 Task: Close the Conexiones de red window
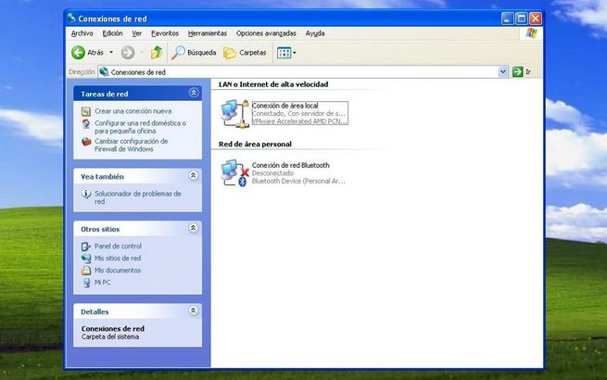536,19
